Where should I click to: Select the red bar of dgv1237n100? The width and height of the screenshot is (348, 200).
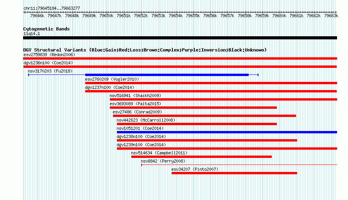[x=211, y=91]
